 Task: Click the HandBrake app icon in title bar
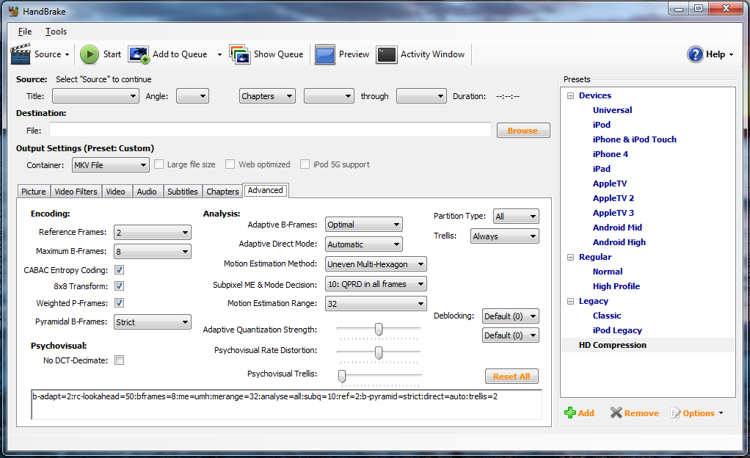tap(13, 11)
